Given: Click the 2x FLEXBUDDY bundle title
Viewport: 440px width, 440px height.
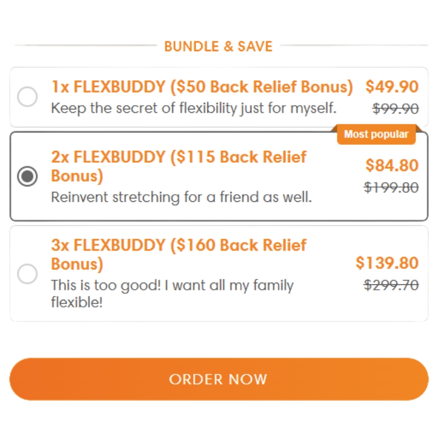Looking at the screenshot, I should point(178,166).
